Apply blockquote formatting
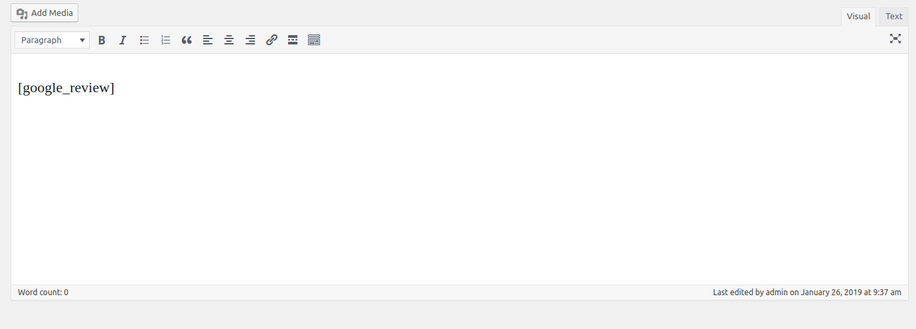The image size is (916, 329). click(187, 40)
